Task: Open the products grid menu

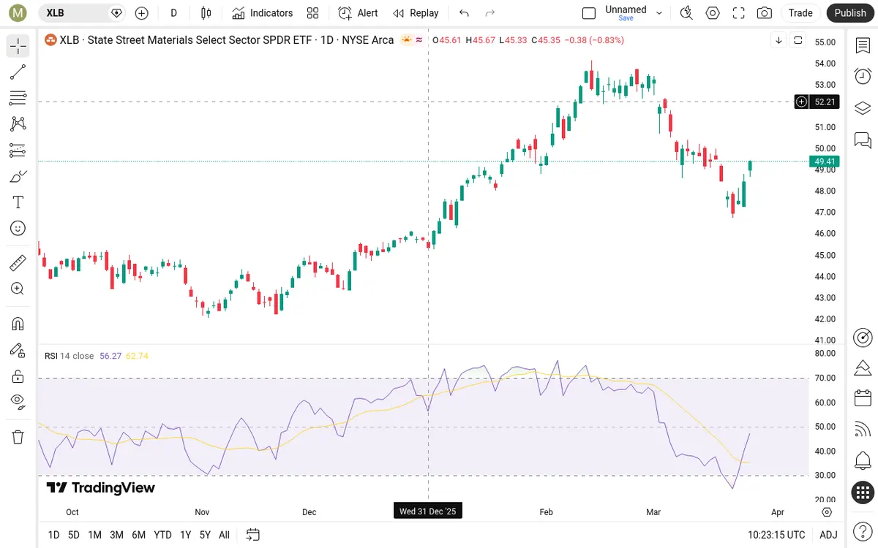Action: (x=863, y=492)
